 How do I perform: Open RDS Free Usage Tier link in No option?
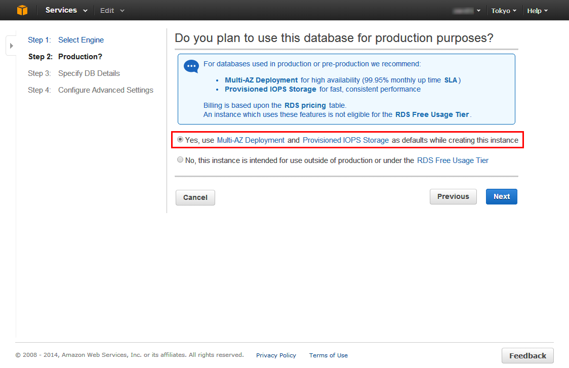(x=453, y=161)
